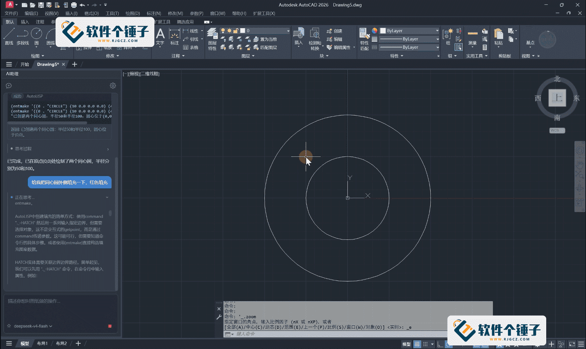
Task: Click Plot/Print icon in quick access toolbar
Action: [74, 5]
